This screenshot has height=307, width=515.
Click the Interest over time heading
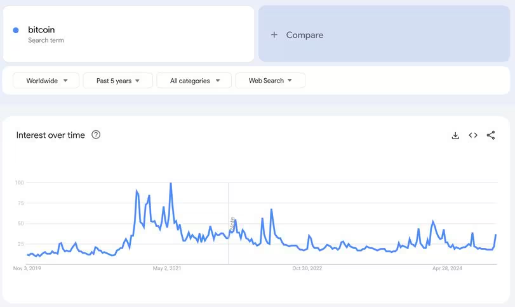[x=51, y=135]
